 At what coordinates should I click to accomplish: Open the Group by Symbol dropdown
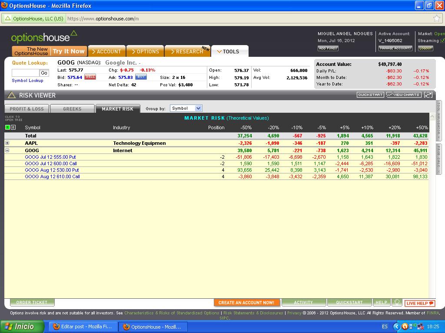pyautogui.click(x=186, y=108)
